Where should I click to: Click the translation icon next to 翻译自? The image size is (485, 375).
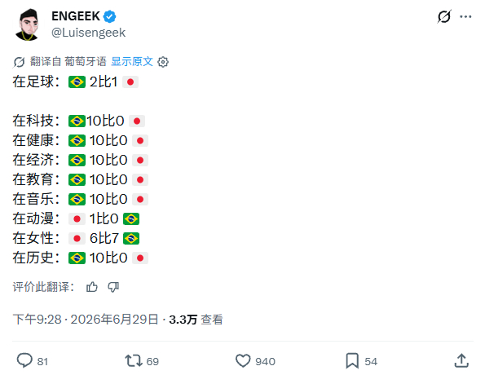(x=19, y=62)
